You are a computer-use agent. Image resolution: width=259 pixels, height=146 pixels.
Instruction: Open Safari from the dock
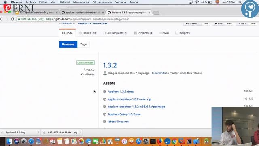[31, 142]
